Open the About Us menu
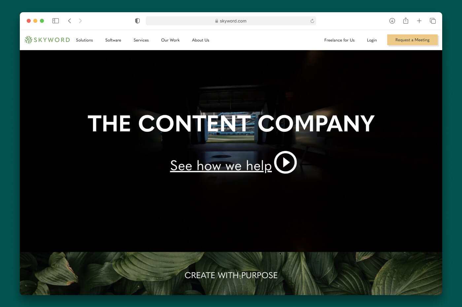Image resolution: width=462 pixels, height=307 pixels. [x=201, y=40]
